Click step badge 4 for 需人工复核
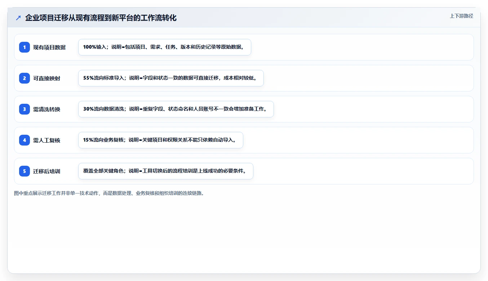 point(25,140)
